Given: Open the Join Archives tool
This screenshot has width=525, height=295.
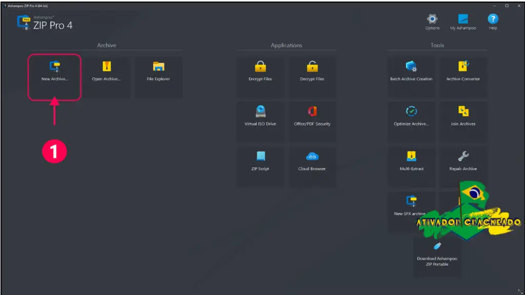Looking at the screenshot, I should point(463,122).
